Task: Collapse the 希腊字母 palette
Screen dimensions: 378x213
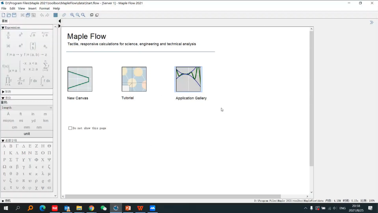Action: click(3, 141)
